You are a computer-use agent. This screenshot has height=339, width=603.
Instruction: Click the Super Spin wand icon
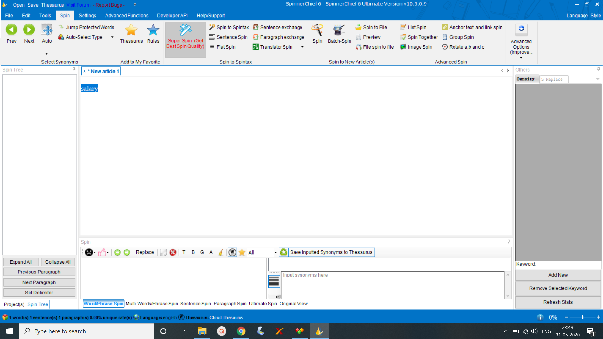pyautogui.click(x=185, y=30)
